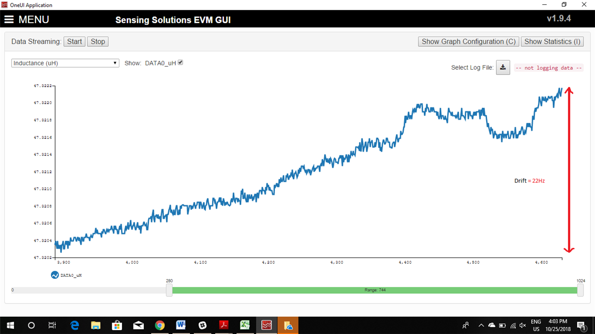
Task: Click the Sensing Solutions EVM GUI title
Action: [173, 20]
